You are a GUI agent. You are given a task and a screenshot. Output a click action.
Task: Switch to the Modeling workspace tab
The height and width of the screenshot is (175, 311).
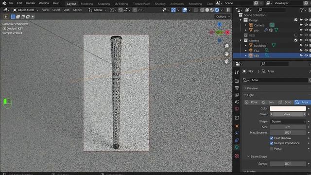87,4
